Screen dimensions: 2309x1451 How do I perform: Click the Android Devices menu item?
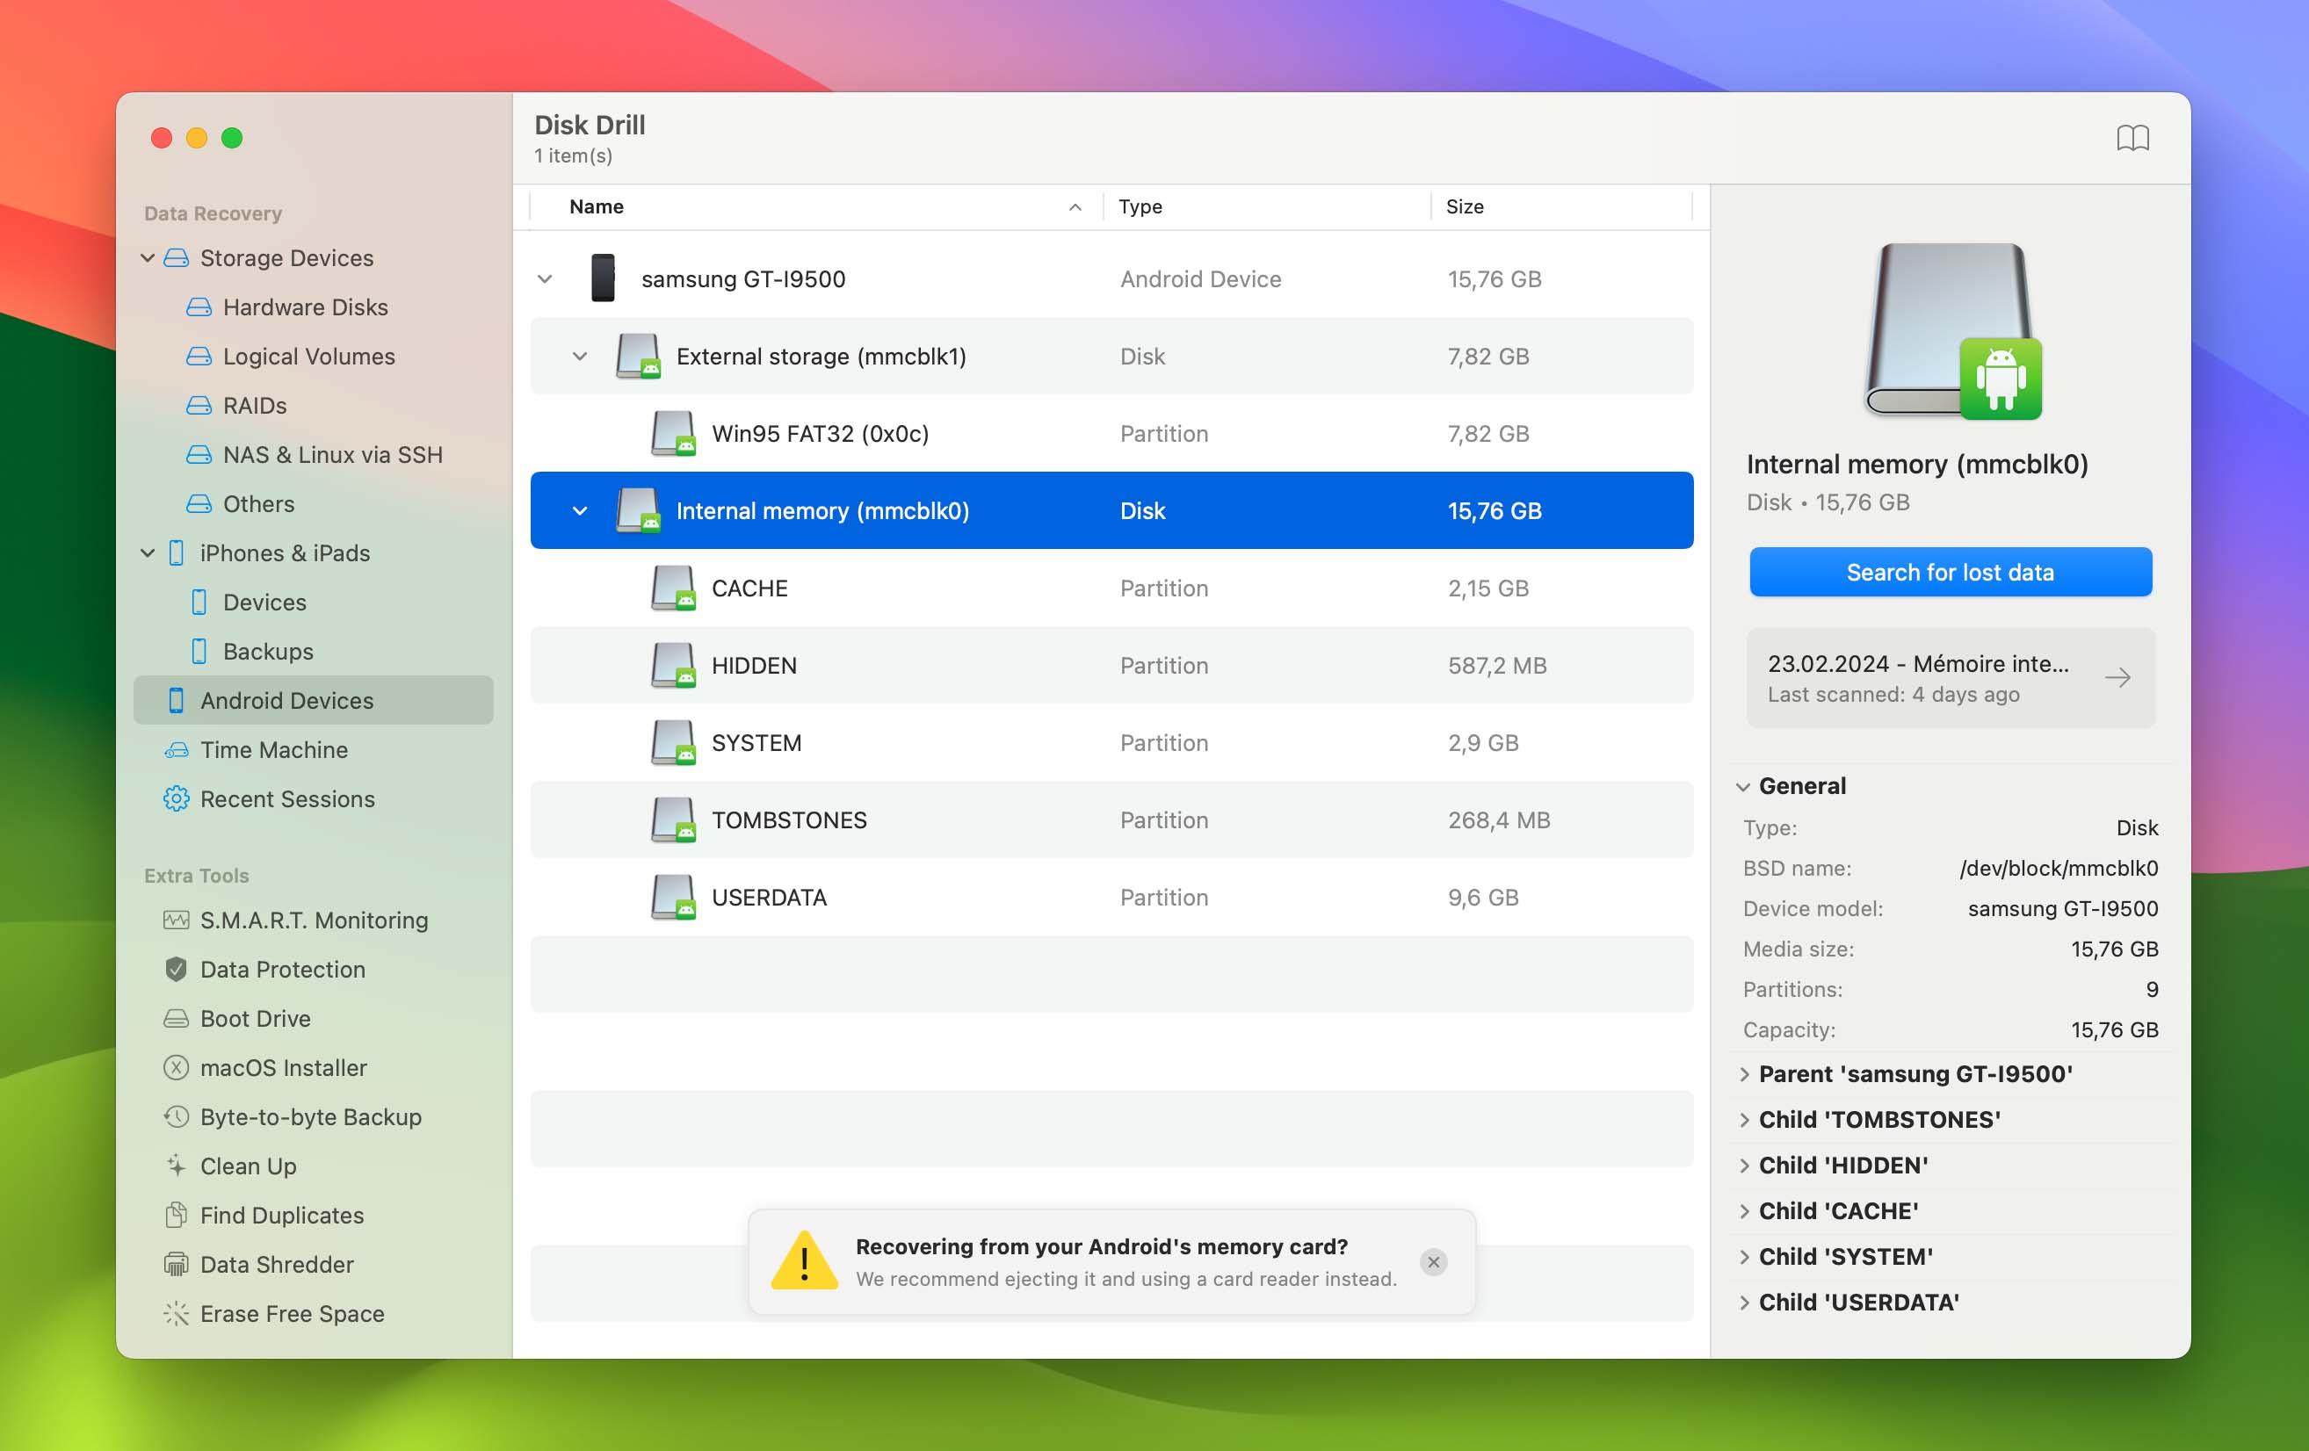pyautogui.click(x=286, y=699)
